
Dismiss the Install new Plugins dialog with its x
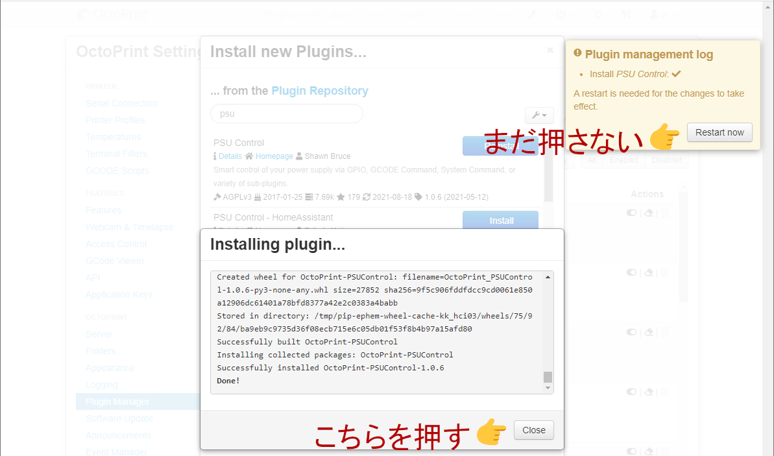pos(550,51)
